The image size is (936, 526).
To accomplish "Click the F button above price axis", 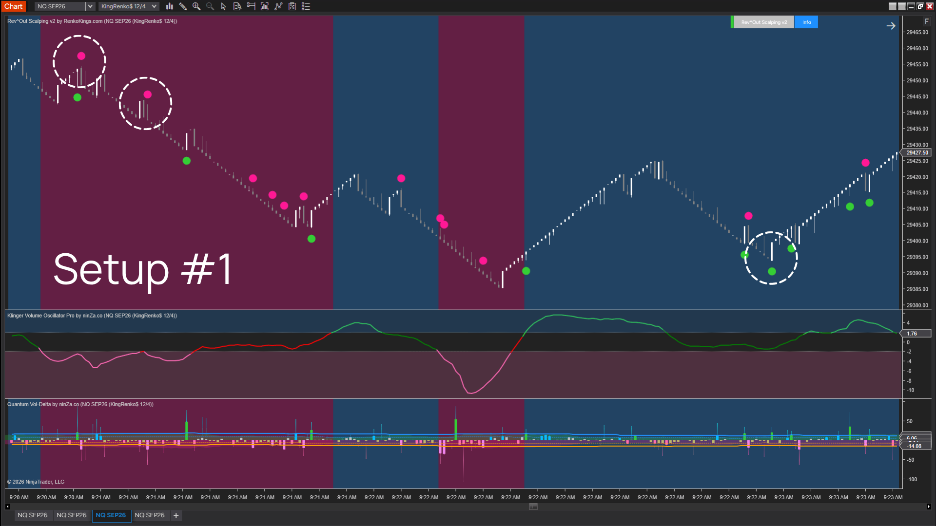I will click(x=927, y=21).
